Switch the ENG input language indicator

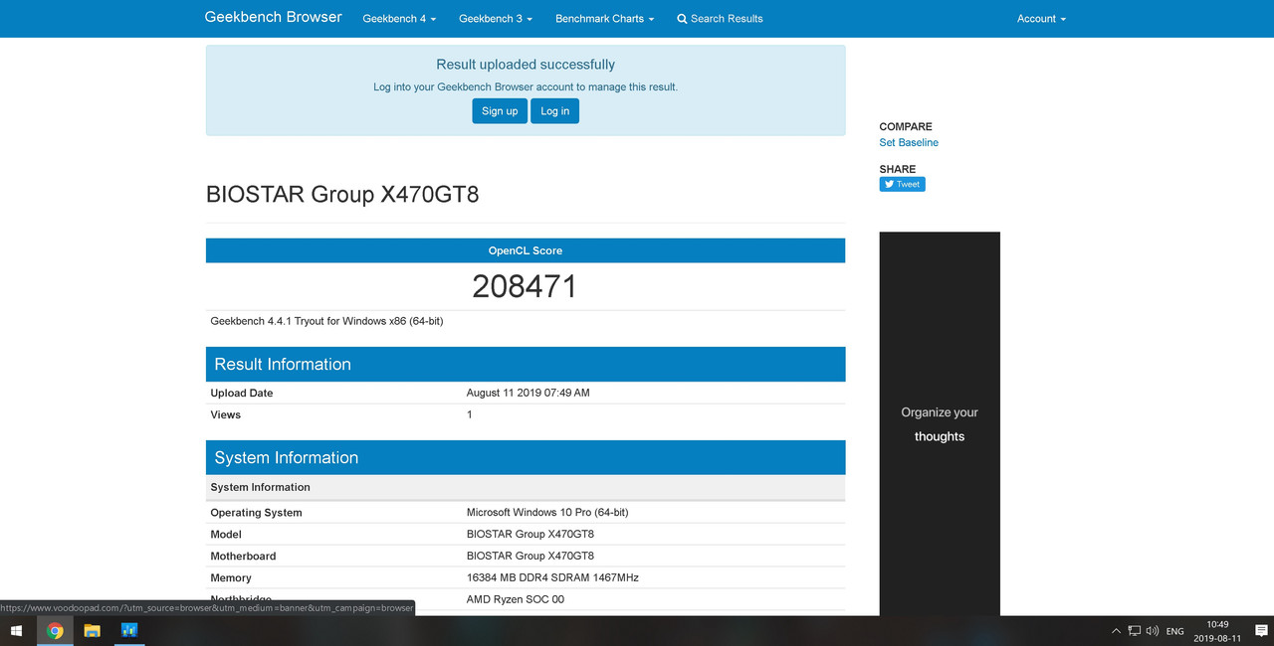coord(1175,631)
